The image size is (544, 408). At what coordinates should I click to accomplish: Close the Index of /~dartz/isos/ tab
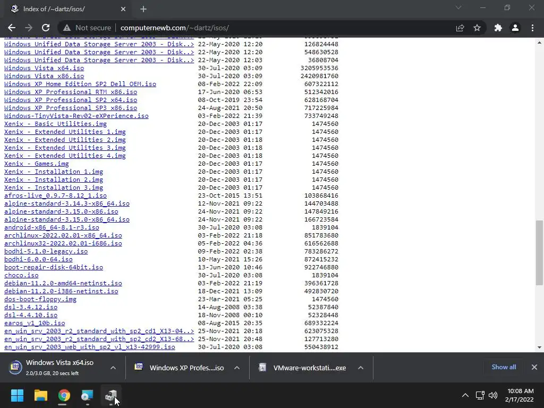click(123, 9)
